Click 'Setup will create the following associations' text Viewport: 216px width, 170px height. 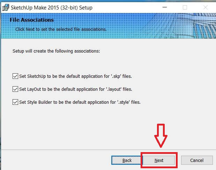pyautogui.click(x=56, y=51)
